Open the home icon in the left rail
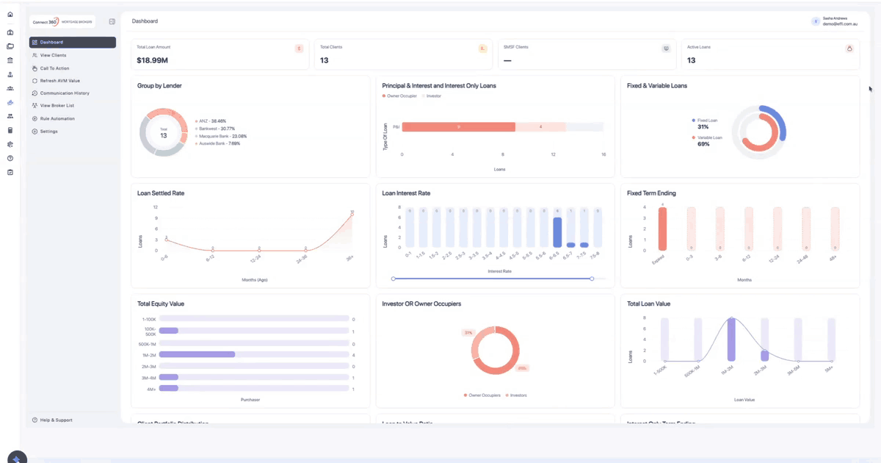Image resolution: width=881 pixels, height=463 pixels. coord(10,14)
